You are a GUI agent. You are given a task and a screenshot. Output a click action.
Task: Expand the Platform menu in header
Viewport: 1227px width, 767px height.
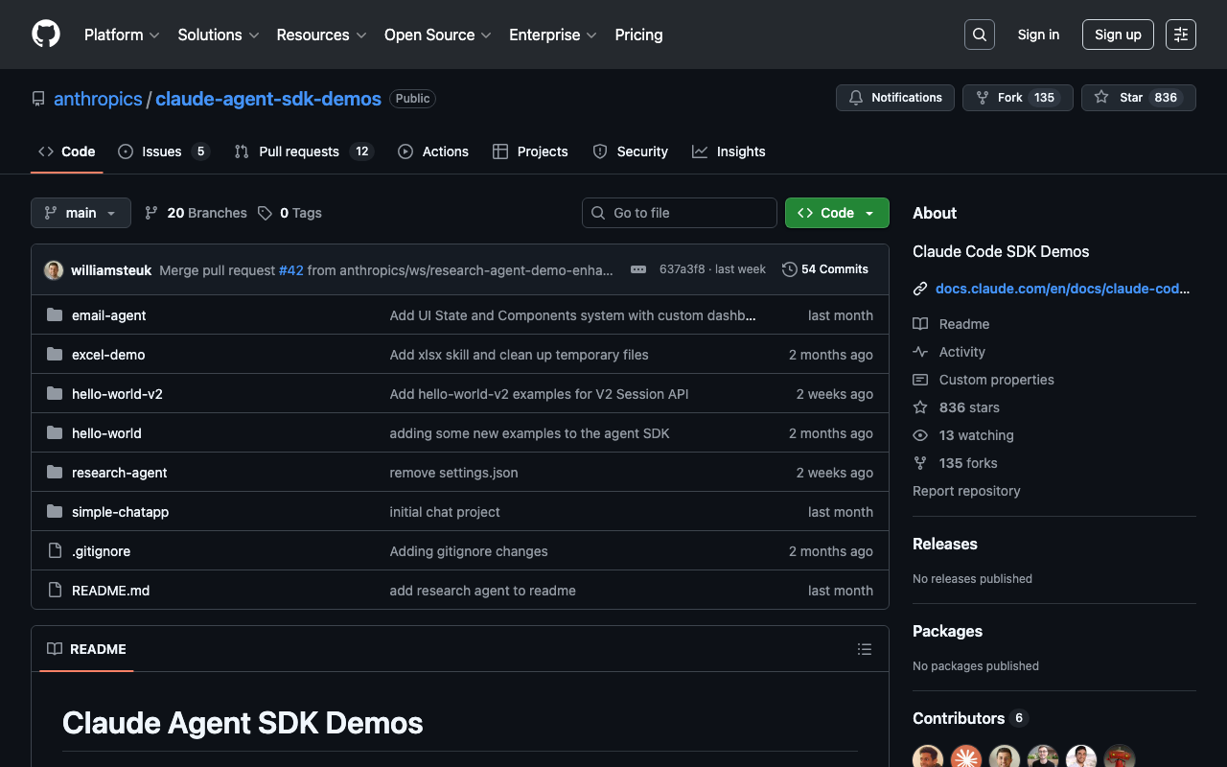122,35
